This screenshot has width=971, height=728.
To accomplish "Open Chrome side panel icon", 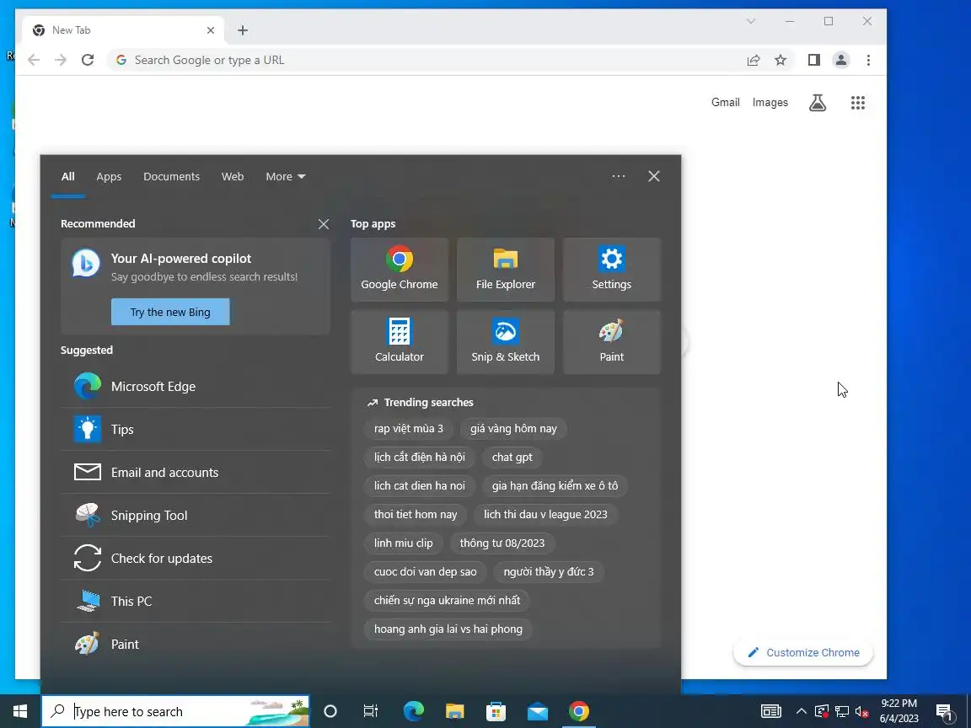I will click(x=813, y=60).
